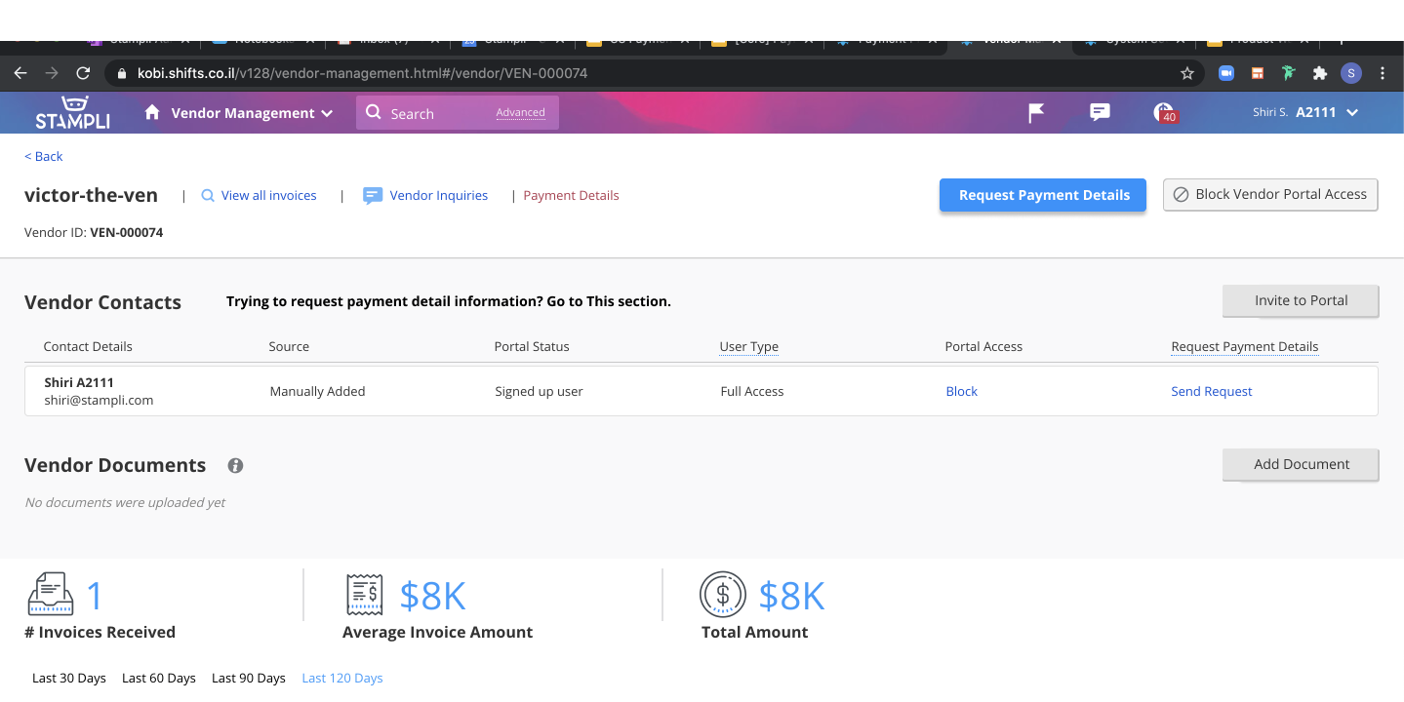Click the Stampli logo

tap(72, 113)
